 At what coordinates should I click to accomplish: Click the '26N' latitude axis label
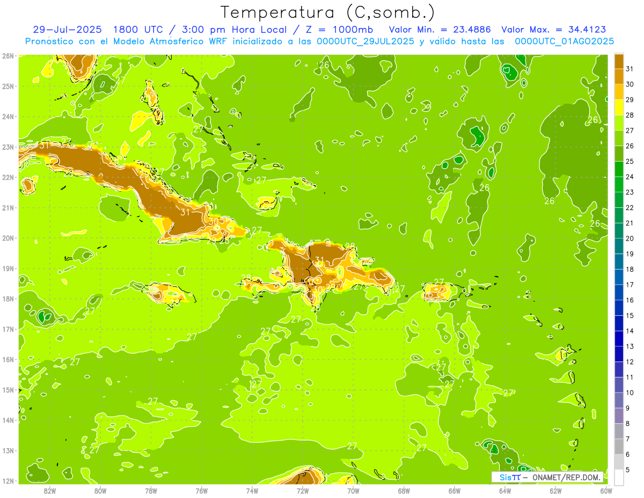[x=8, y=56]
